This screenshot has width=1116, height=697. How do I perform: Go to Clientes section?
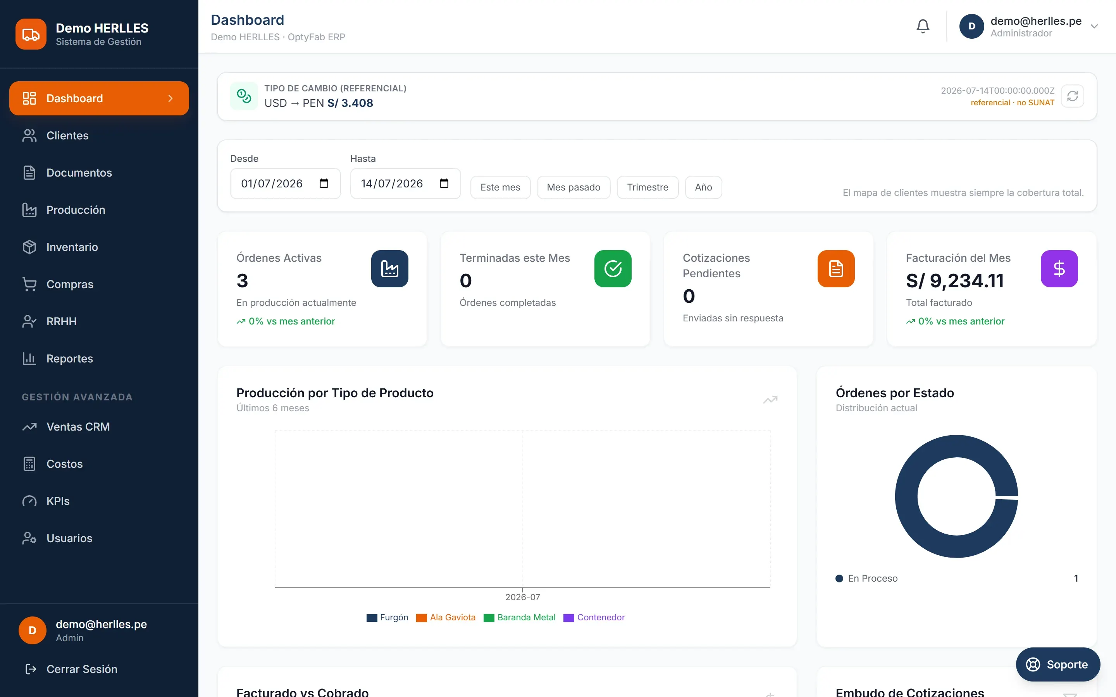click(x=99, y=136)
